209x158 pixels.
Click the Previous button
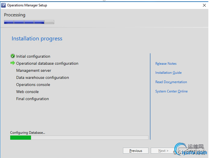coord(136,151)
